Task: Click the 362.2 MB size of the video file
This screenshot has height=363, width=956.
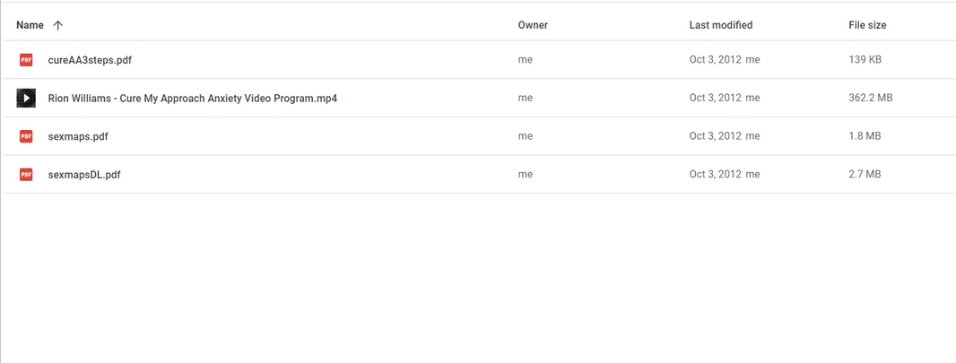Action: pyautogui.click(x=871, y=98)
